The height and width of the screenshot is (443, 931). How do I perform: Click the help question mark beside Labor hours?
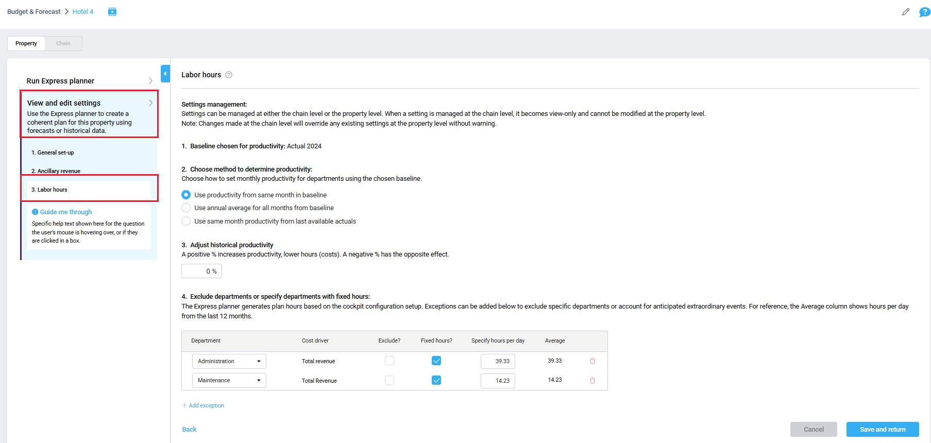tap(229, 75)
